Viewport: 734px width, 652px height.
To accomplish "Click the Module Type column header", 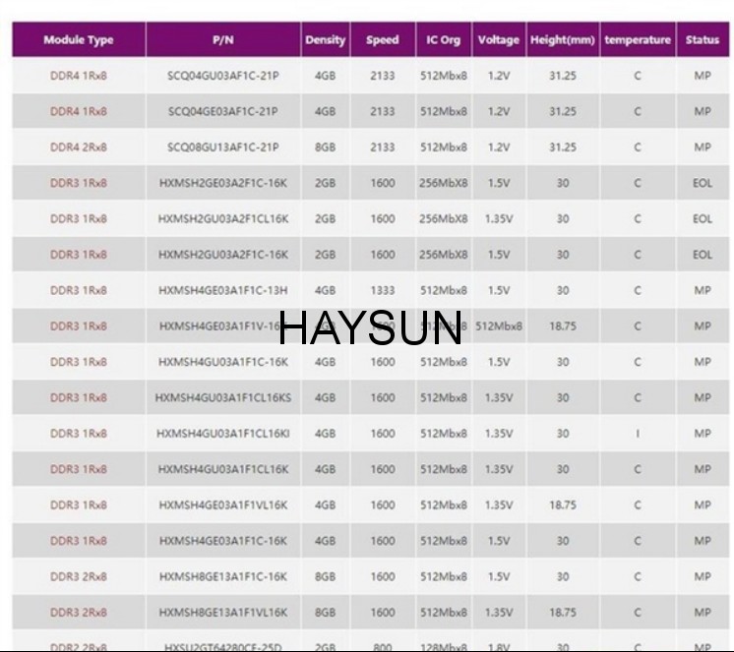I will tap(79, 40).
